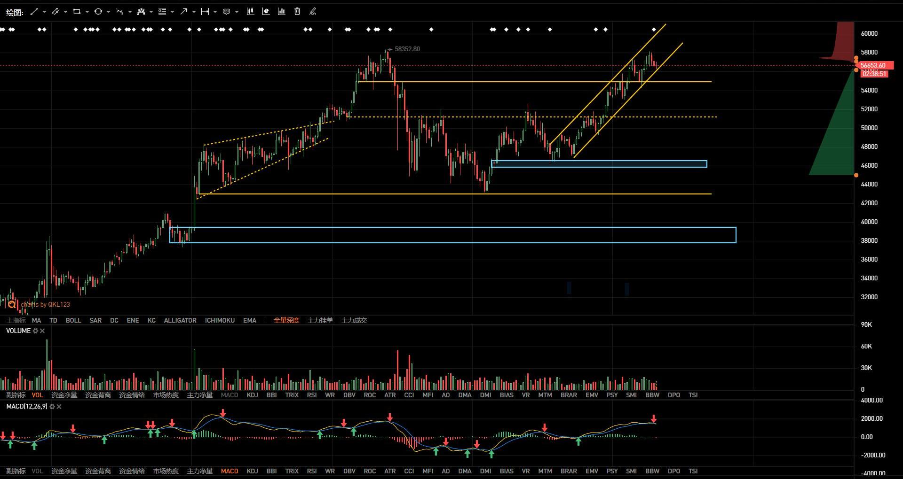Close the MACD(12,26,9) indicator panel
The height and width of the screenshot is (479, 903).
click(x=59, y=407)
